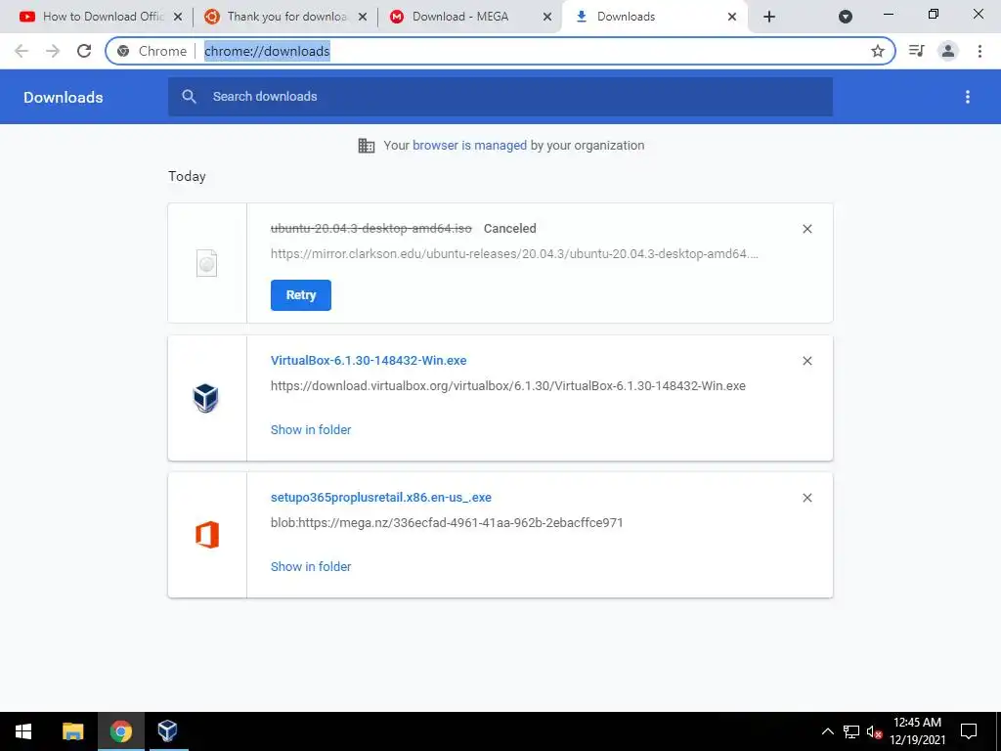Viewport: 1001px width, 751px height.
Task: Open the Chrome profile avatar
Action: point(948,51)
